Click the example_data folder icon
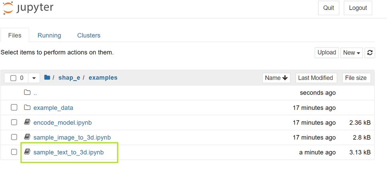 (27, 107)
